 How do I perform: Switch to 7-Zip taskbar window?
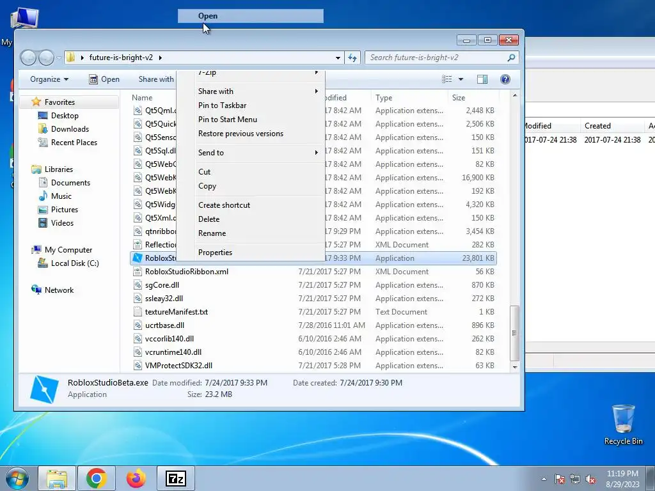tap(176, 478)
